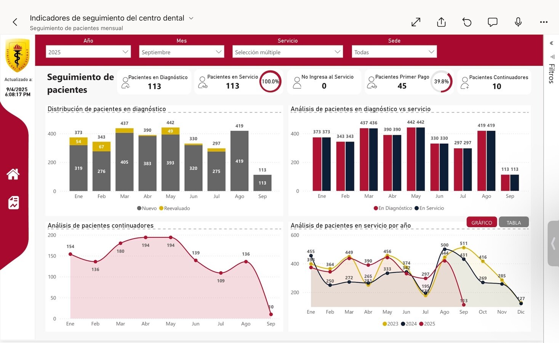The image size is (559, 343).
Task: Open the report chart sidebar icon
Action: [x=13, y=202]
